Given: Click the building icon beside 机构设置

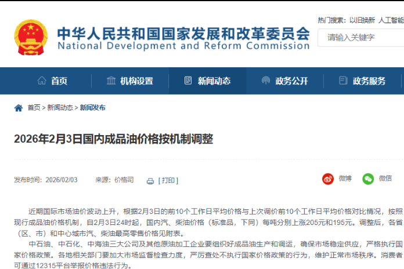Looking at the screenshot, I should [x=111, y=81].
